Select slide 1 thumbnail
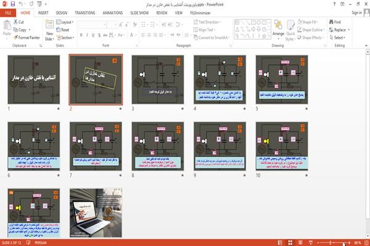This screenshot has width=370, height=246. coord(34,80)
